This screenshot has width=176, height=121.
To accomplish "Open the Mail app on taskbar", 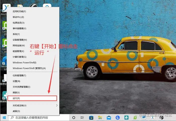I will click(x=109, y=118).
